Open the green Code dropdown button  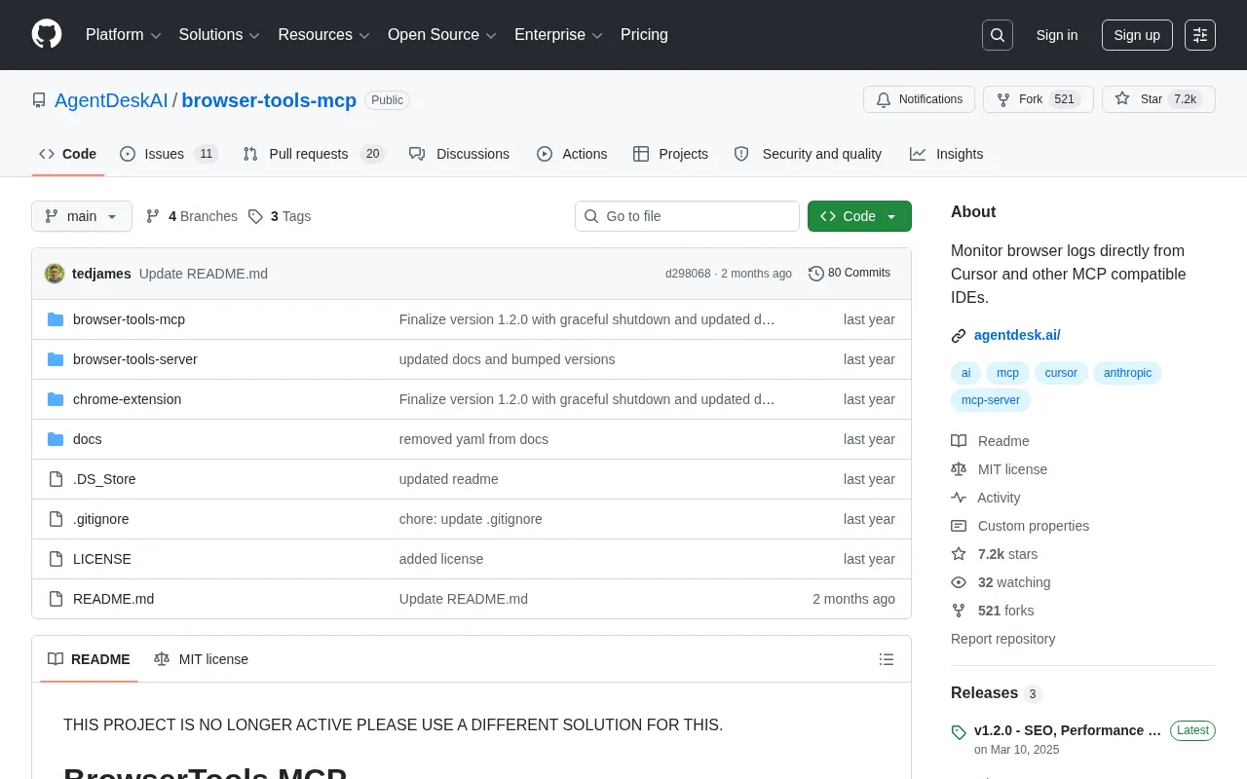859,216
